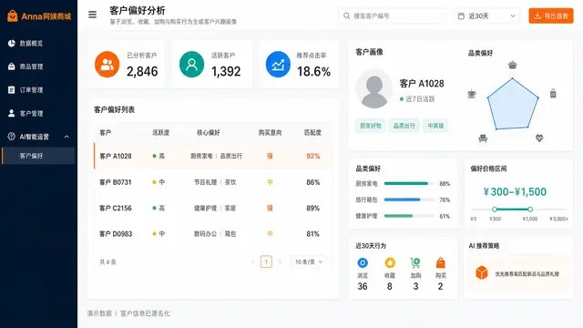This screenshot has width=583, height=328.
Task: Open the 近30天 date range dropdown
Action: coord(486,15)
